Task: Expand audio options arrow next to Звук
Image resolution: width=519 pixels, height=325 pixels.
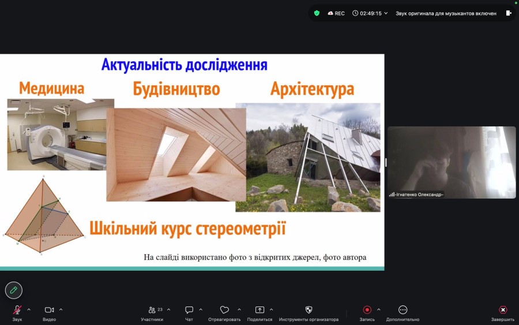Action: click(29, 310)
